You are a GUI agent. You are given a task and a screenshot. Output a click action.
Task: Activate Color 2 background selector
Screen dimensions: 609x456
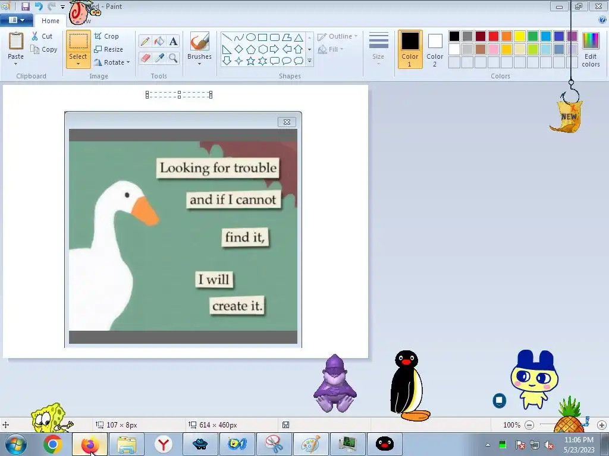(435, 50)
